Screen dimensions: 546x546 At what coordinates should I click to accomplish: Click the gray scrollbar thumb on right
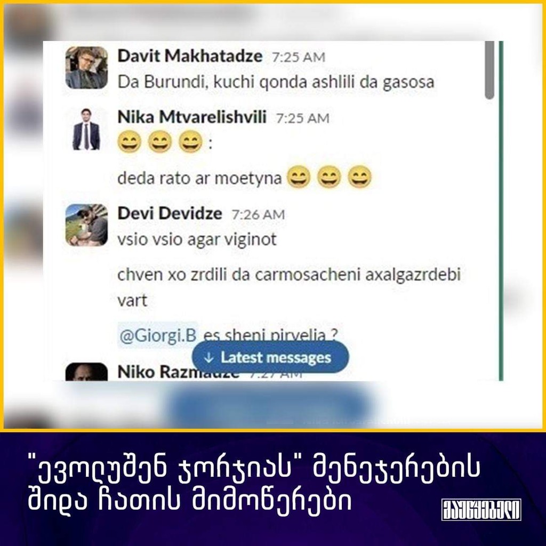(x=489, y=70)
